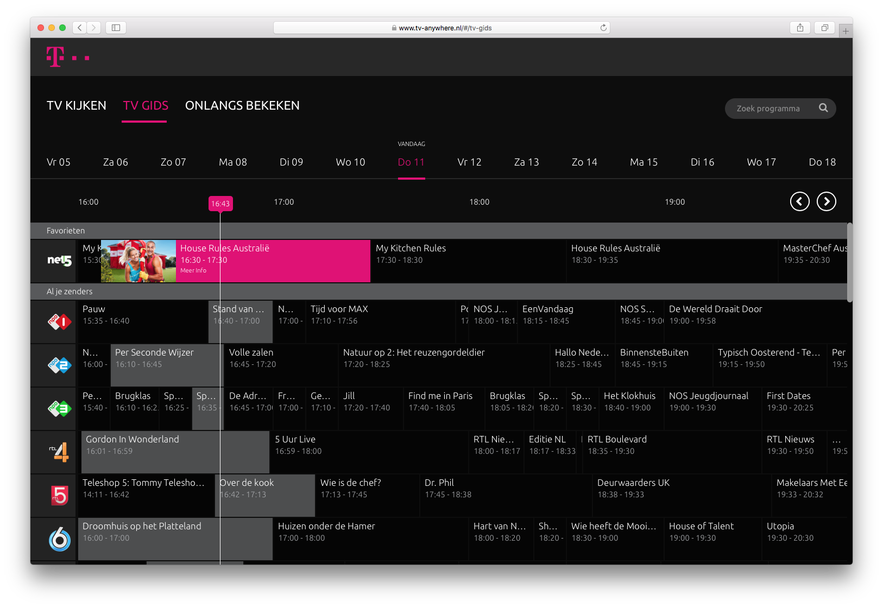Select the RTL 5 channel logo
883x608 pixels.
(59, 496)
